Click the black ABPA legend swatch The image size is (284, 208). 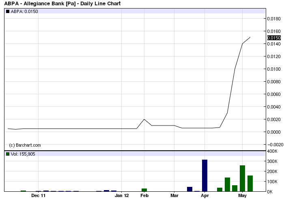(x=8, y=11)
